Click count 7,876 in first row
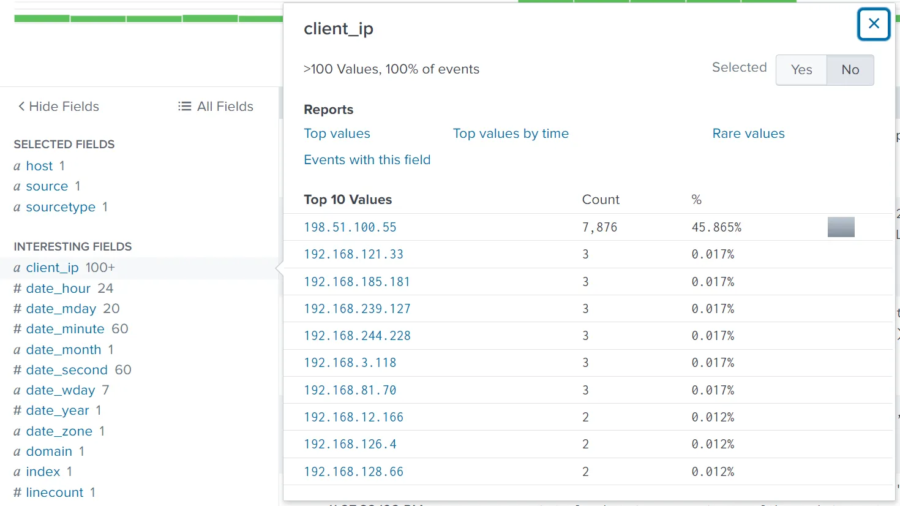Viewport: 900px width, 506px height. pos(599,227)
